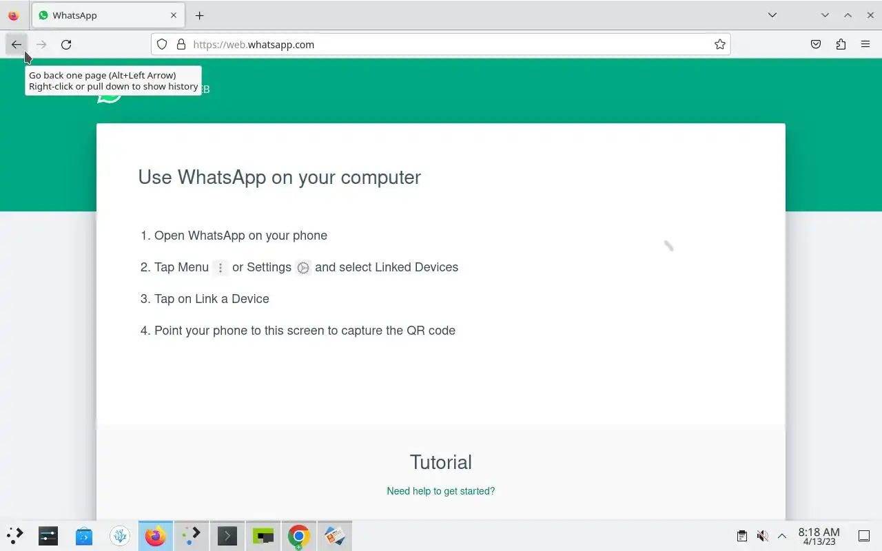Click the vertical dots Menu icon in step 2
This screenshot has height=551, width=882.
[x=220, y=268]
